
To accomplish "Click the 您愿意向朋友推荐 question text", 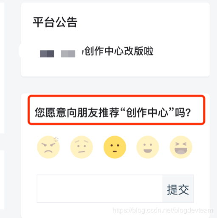I will coord(77,112).
